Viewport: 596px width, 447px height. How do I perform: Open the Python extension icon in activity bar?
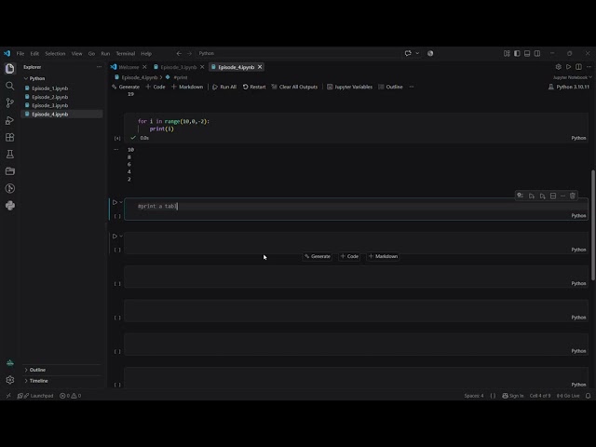coord(10,206)
